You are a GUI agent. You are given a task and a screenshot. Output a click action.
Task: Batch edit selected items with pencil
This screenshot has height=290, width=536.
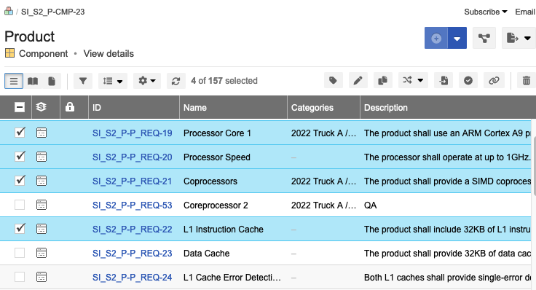(358, 81)
